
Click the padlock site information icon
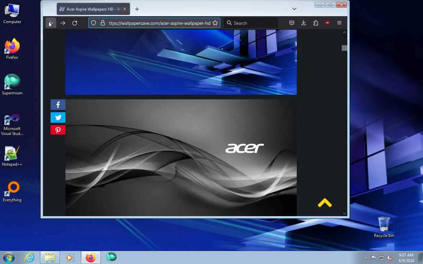coord(102,23)
